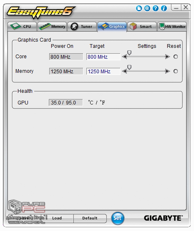Select the Core reset radio button
Image resolution: width=194 pixels, height=231 pixels.
coord(176,57)
